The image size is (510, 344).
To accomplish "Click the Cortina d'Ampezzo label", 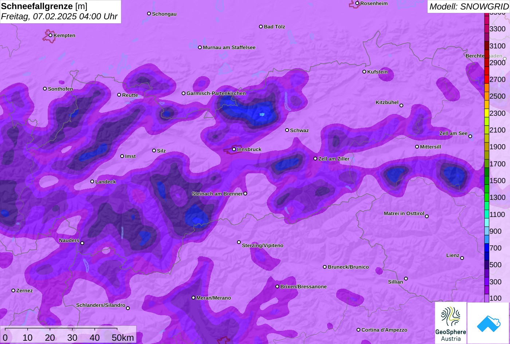I will click(x=384, y=330).
